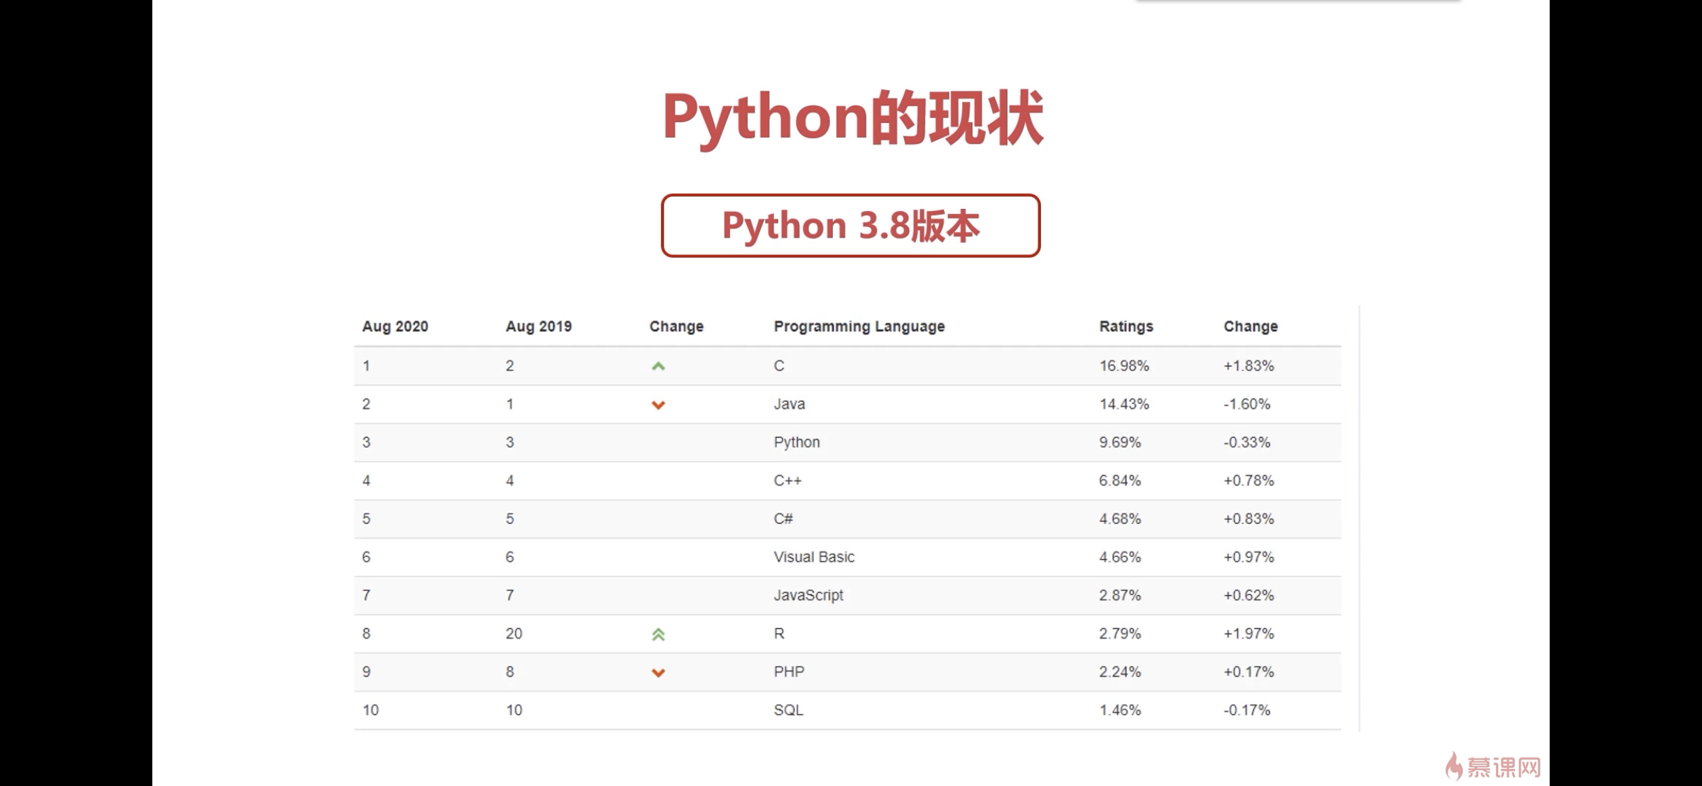Click the +0.62% change value

1249,595
